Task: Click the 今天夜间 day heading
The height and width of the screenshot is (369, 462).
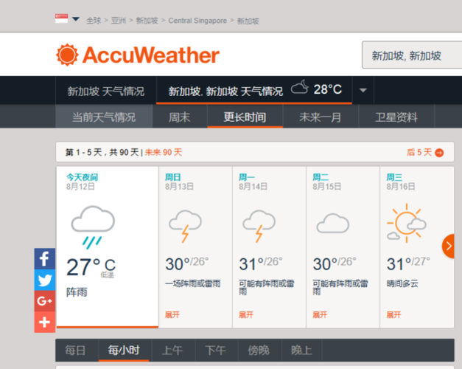Action: point(82,177)
